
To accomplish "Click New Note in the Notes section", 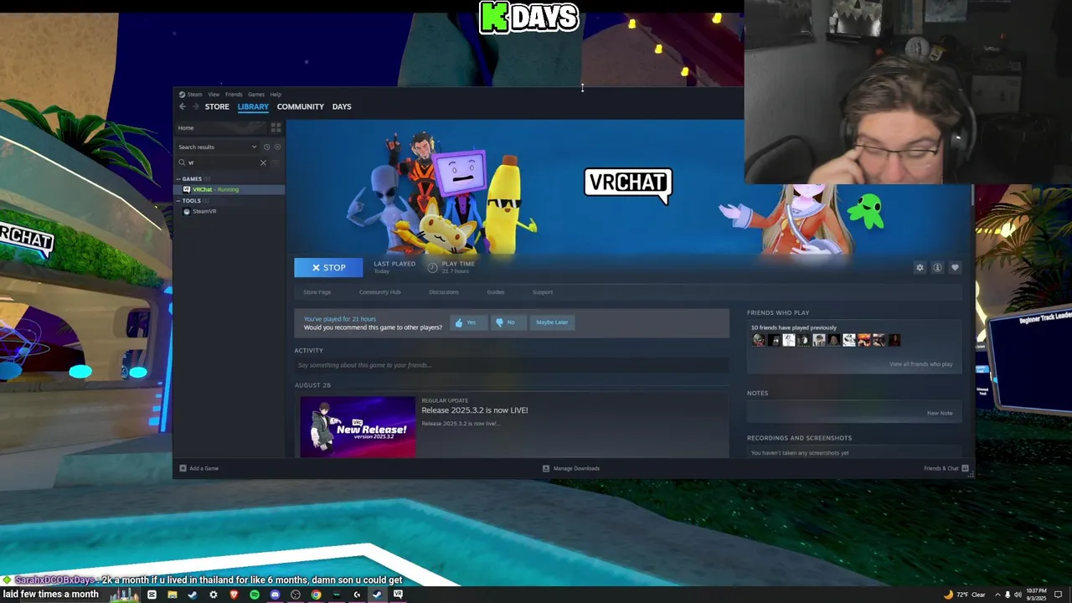I will click(940, 413).
